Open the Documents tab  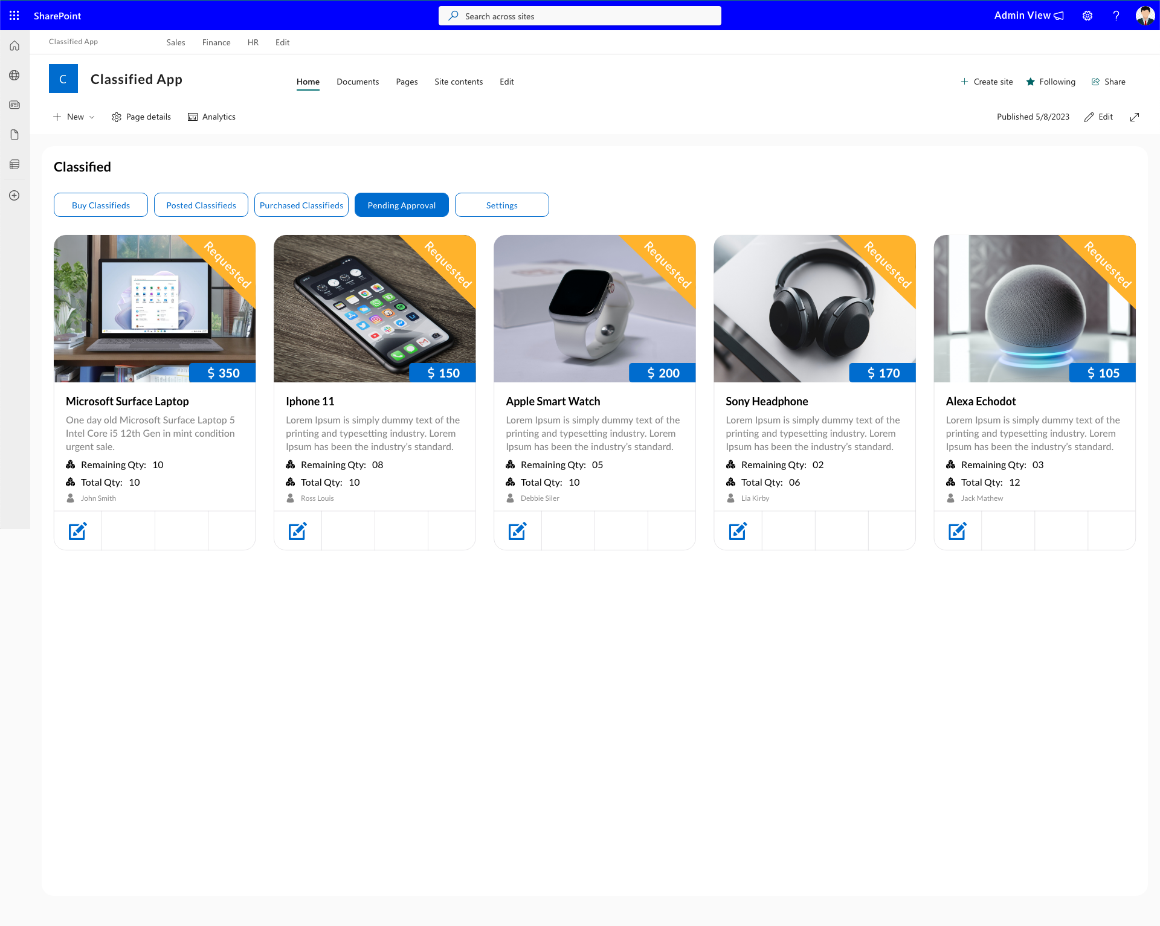coord(358,82)
